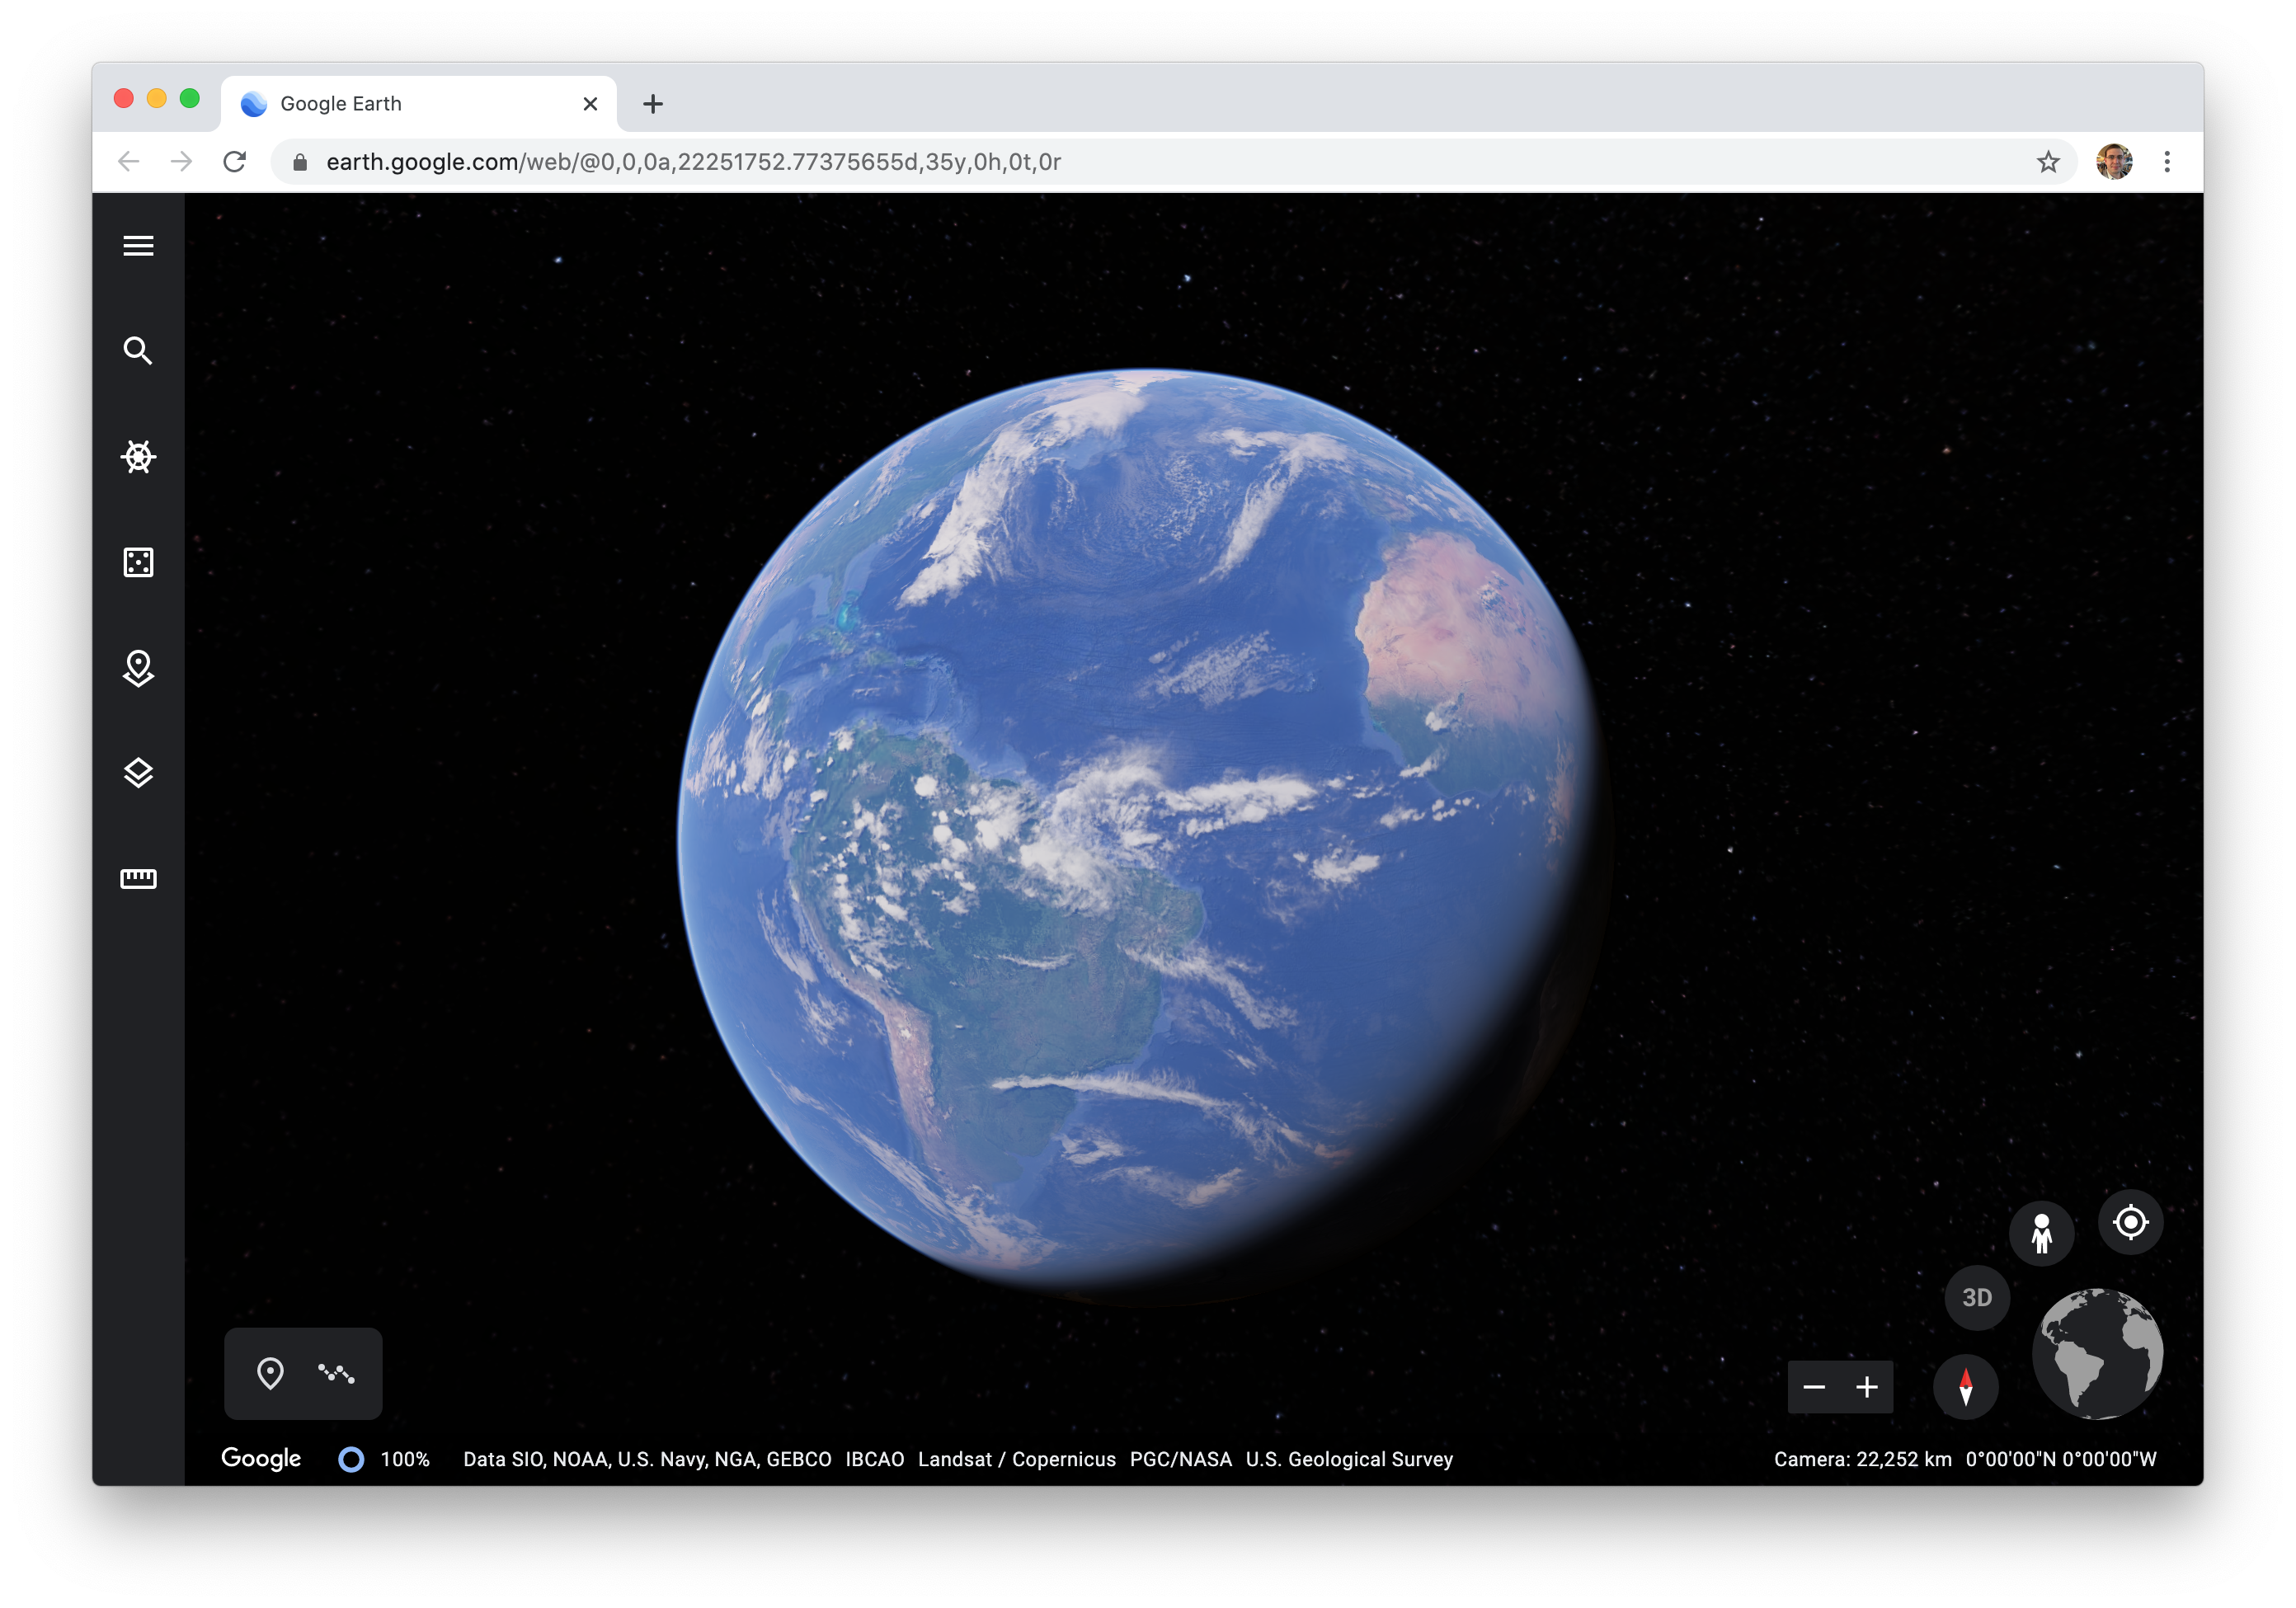The width and height of the screenshot is (2296, 1608).
Task: Open the Voyager explore icon
Action: [139, 457]
